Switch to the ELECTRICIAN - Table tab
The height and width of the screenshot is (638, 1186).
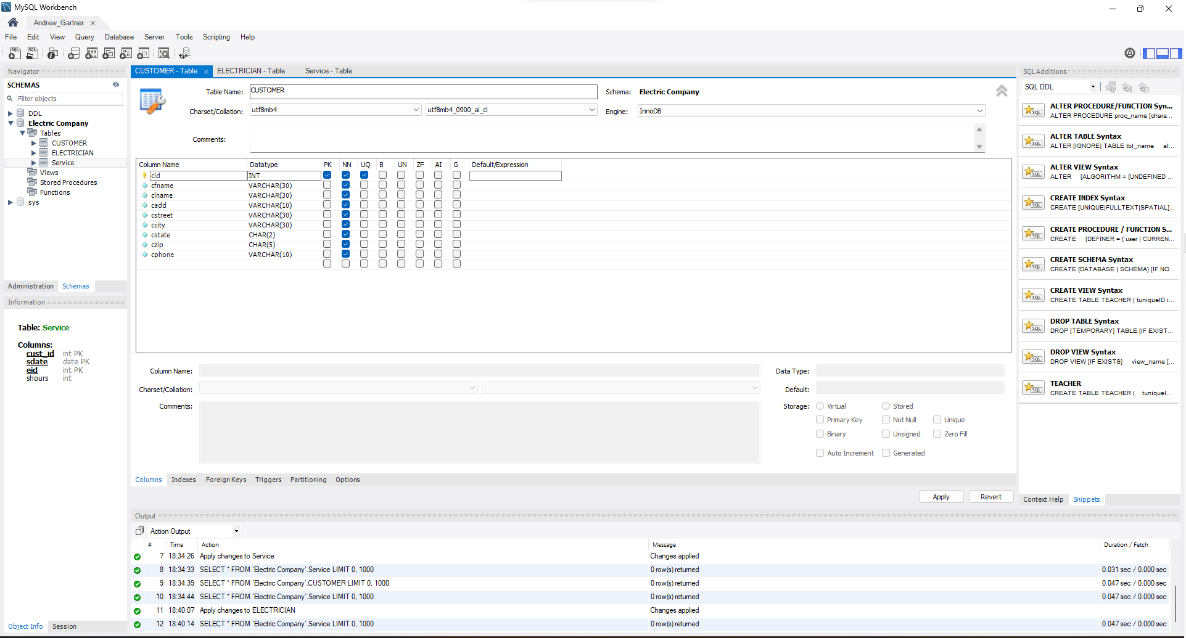[x=251, y=71]
